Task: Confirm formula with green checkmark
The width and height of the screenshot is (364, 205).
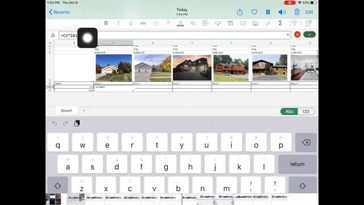Action: pos(309,34)
